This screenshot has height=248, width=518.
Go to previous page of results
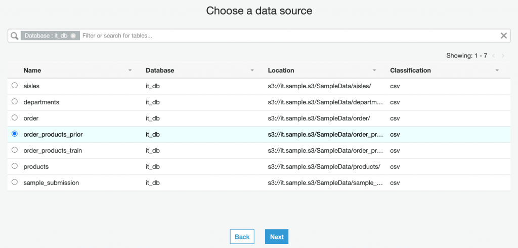coord(493,55)
